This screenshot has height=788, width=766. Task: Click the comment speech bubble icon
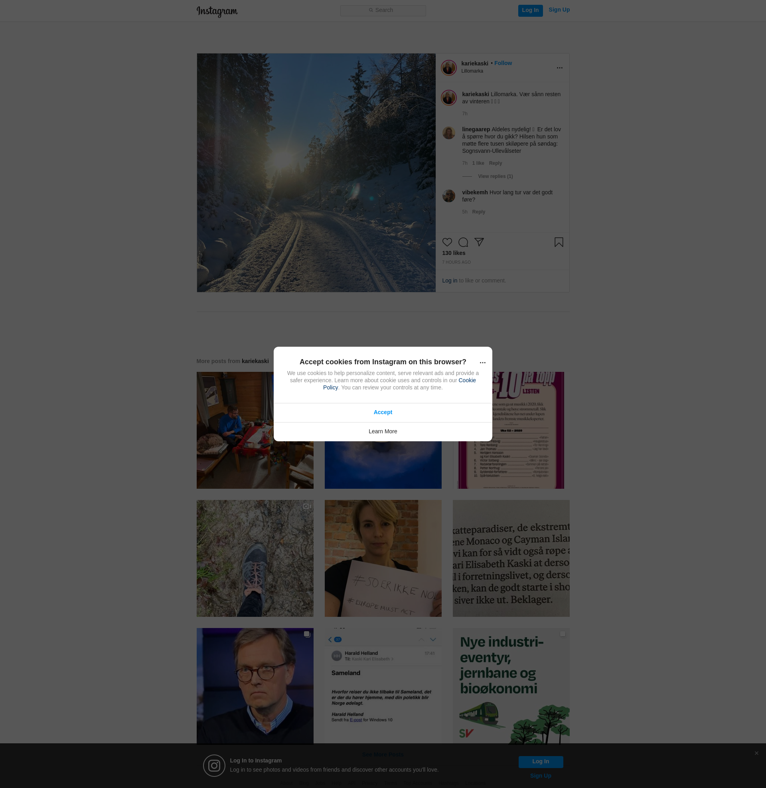tap(463, 242)
